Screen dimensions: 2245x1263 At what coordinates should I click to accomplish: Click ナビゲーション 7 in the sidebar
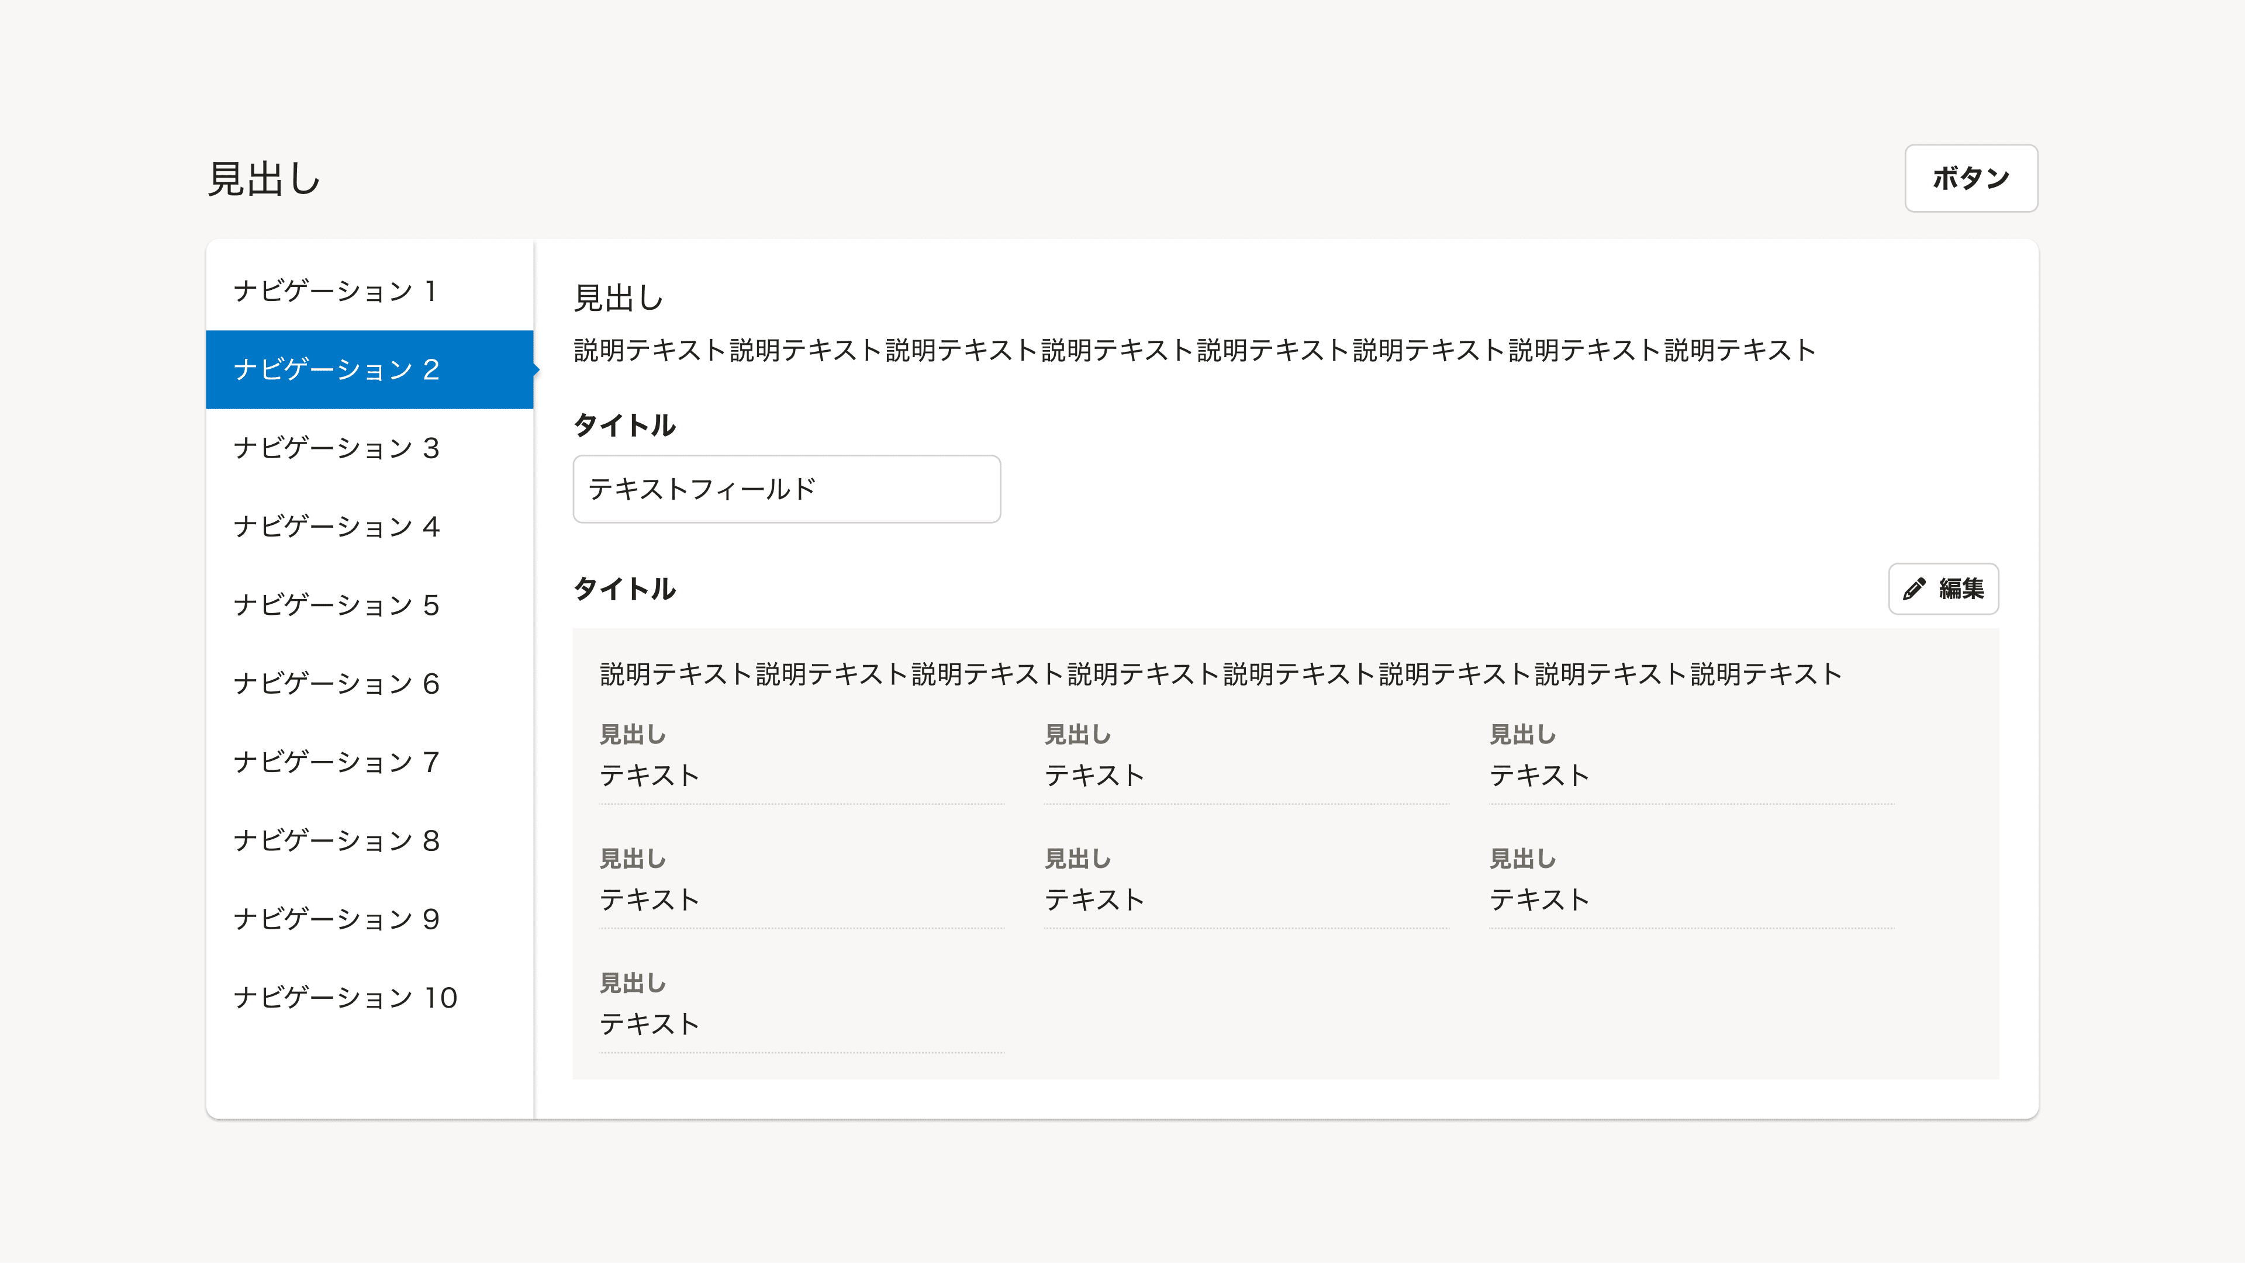pyautogui.click(x=336, y=762)
